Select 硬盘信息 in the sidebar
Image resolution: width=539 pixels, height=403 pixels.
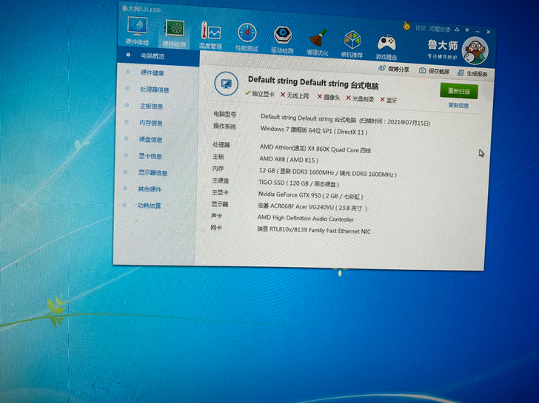coord(150,139)
